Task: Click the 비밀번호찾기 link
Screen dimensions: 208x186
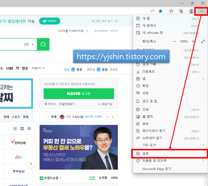Action: [67, 104]
